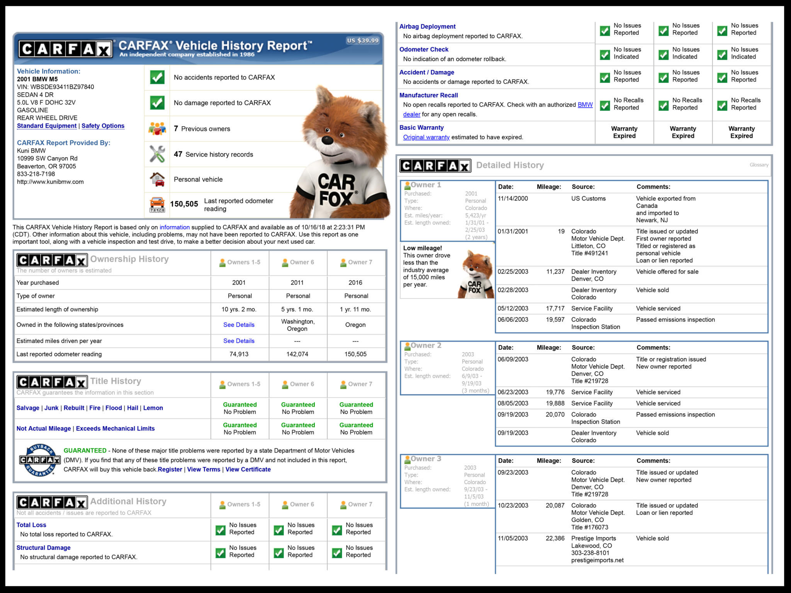
Task: Click the View Certificate link
Action: (248, 469)
